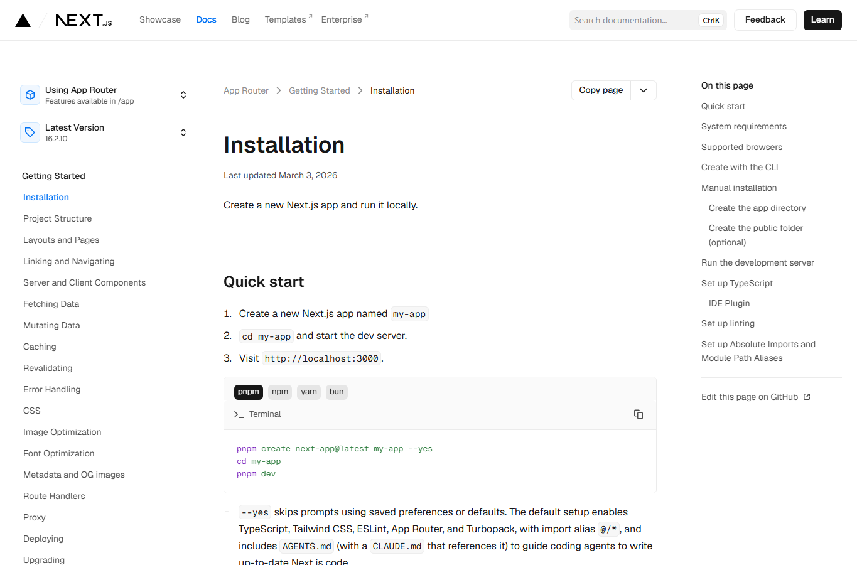Open Linking and Navigating in sidebar
This screenshot has width=857, height=565.
(x=69, y=261)
